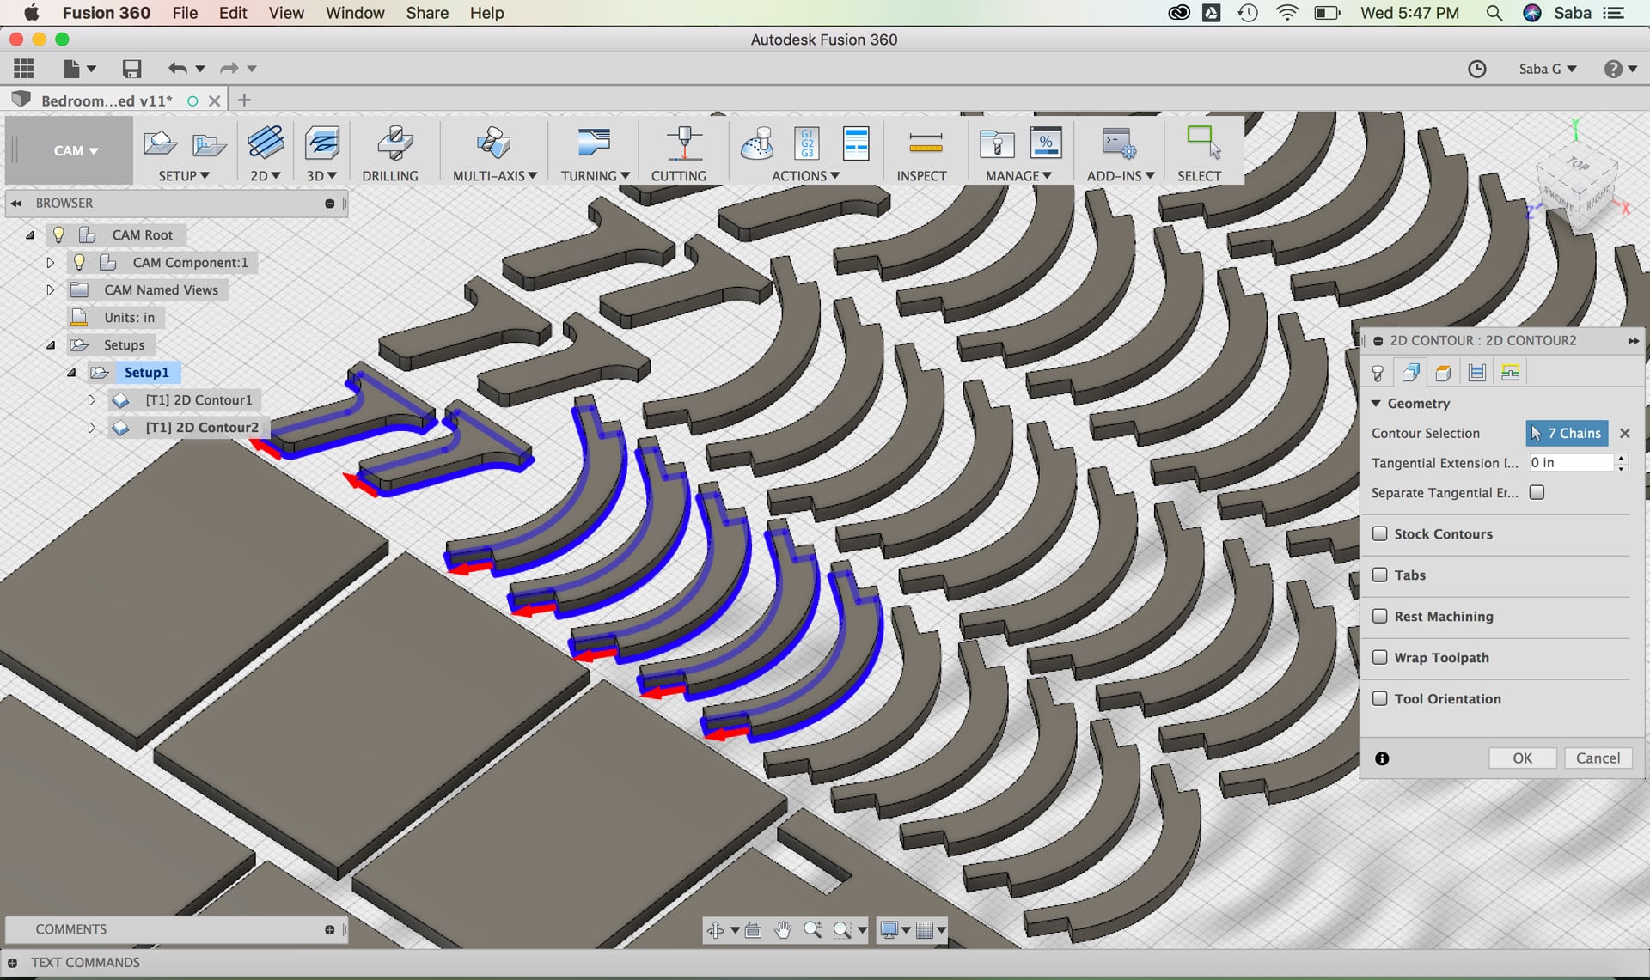Click the Cancel button
Image resolution: width=1650 pixels, height=980 pixels.
coord(1597,758)
